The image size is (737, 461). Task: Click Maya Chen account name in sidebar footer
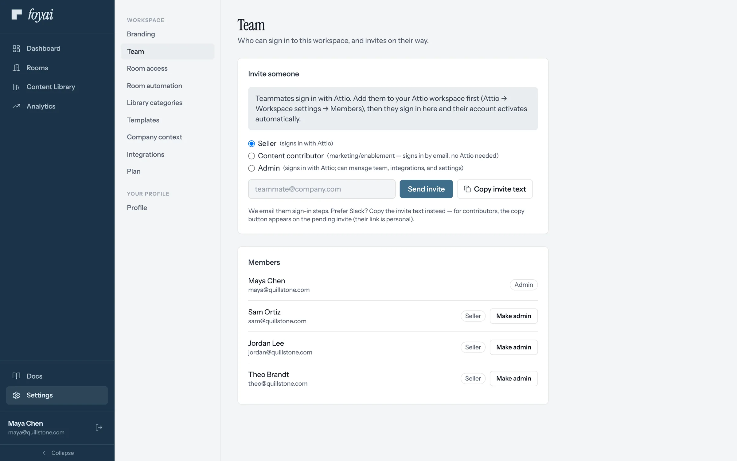(x=25, y=423)
